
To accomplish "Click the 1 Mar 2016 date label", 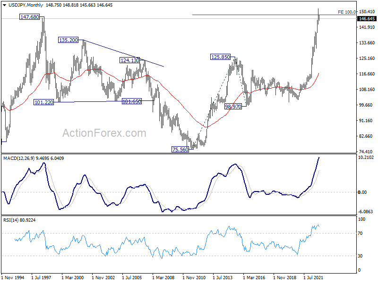I will tap(254, 278).
